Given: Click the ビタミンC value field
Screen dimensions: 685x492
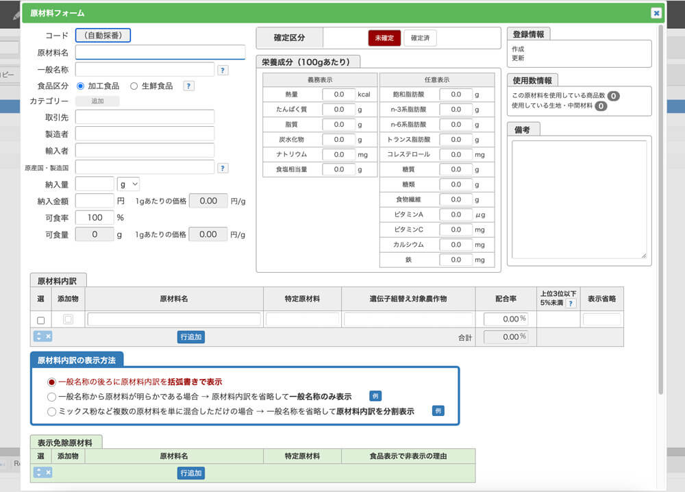Looking at the screenshot, I should tap(456, 230).
